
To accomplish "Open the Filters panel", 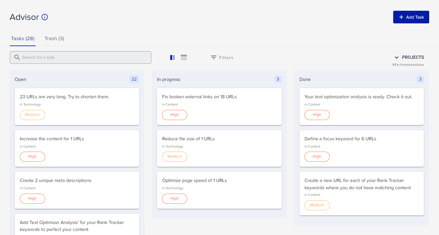I will tap(222, 57).
